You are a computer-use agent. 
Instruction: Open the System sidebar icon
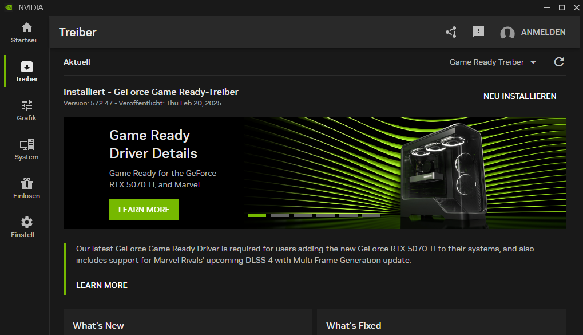click(x=26, y=144)
